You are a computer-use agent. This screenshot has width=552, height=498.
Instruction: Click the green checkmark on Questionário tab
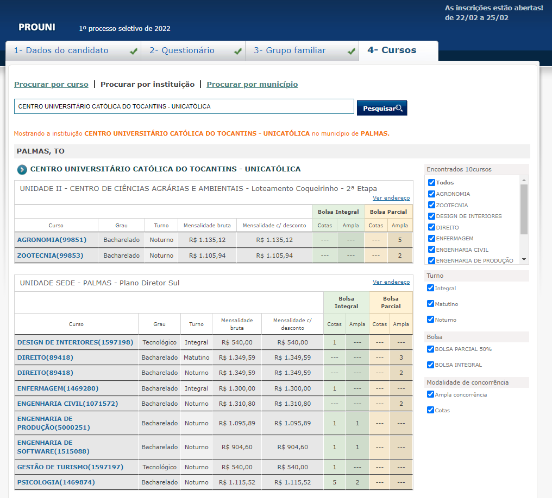[238, 52]
